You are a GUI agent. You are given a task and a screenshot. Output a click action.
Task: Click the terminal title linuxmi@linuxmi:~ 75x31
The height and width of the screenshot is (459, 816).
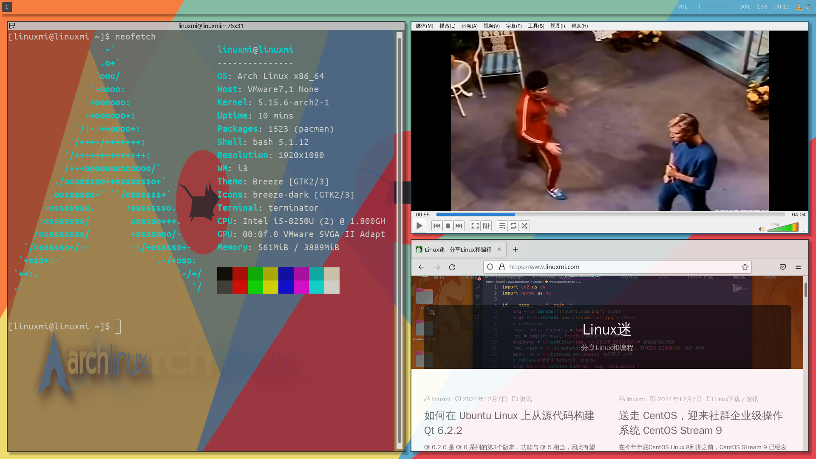(x=211, y=26)
